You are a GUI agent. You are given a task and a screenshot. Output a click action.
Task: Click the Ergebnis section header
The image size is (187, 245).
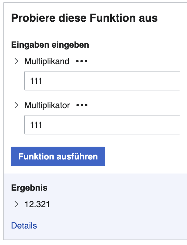coord(29,188)
